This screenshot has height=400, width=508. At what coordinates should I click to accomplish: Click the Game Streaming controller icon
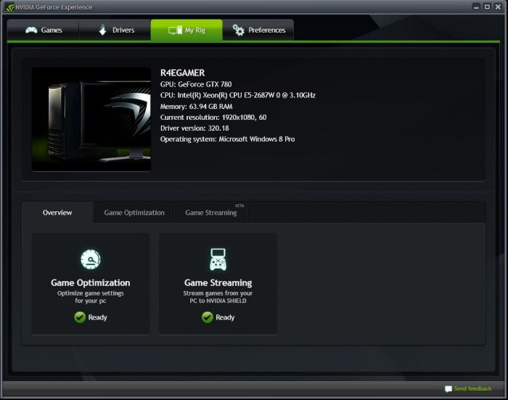(x=218, y=259)
